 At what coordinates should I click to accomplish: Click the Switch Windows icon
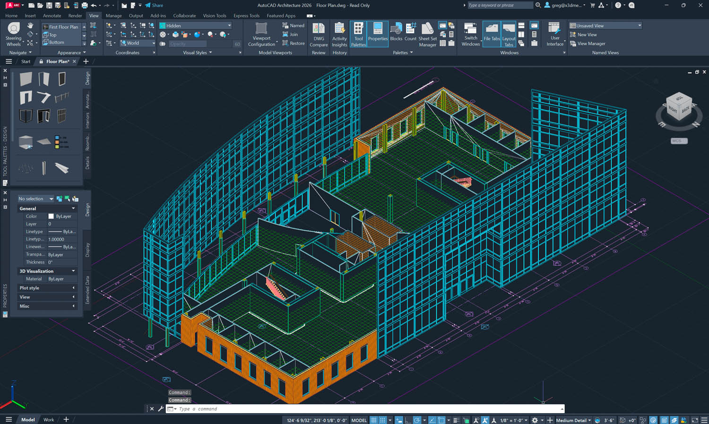[x=470, y=34]
